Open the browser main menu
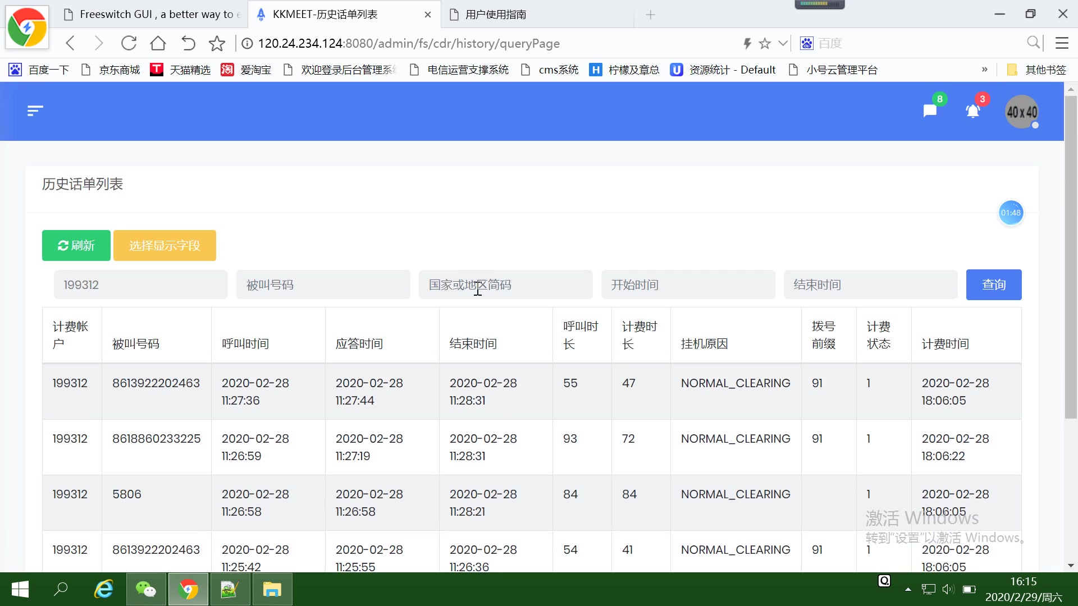Image resolution: width=1078 pixels, height=606 pixels. coord(1062,43)
